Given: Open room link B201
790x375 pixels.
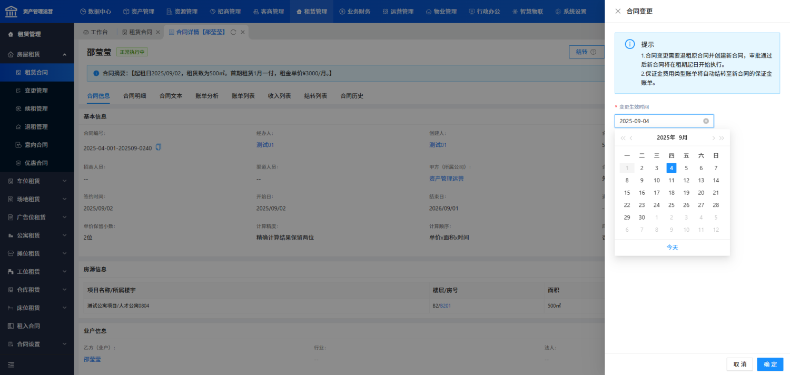Looking at the screenshot, I should (446, 305).
